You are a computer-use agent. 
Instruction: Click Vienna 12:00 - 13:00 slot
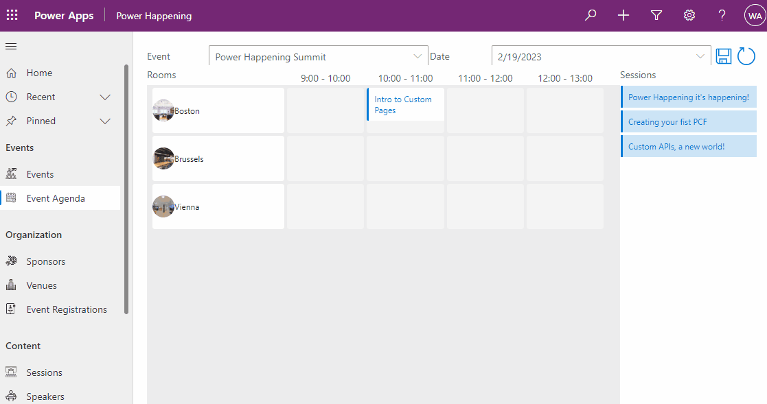coord(565,206)
